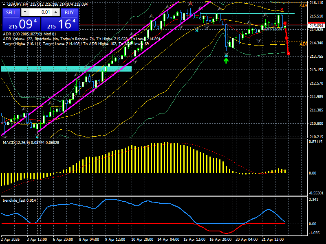Screen dimensions: 326x244
Task: Click the MACD scale value -0.55301
Action: tap(316, 193)
